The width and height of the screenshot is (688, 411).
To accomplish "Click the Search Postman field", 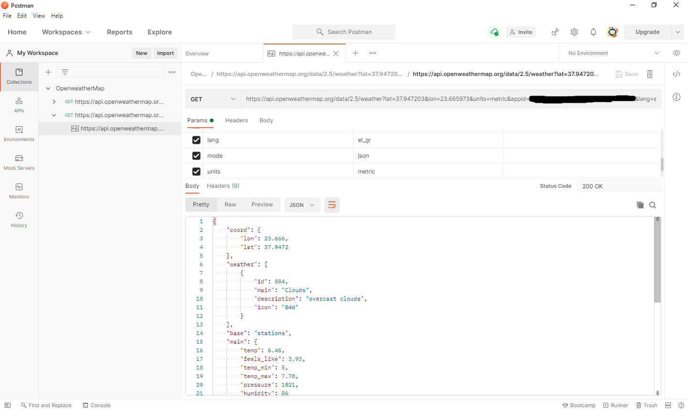I will tap(344, 32).
